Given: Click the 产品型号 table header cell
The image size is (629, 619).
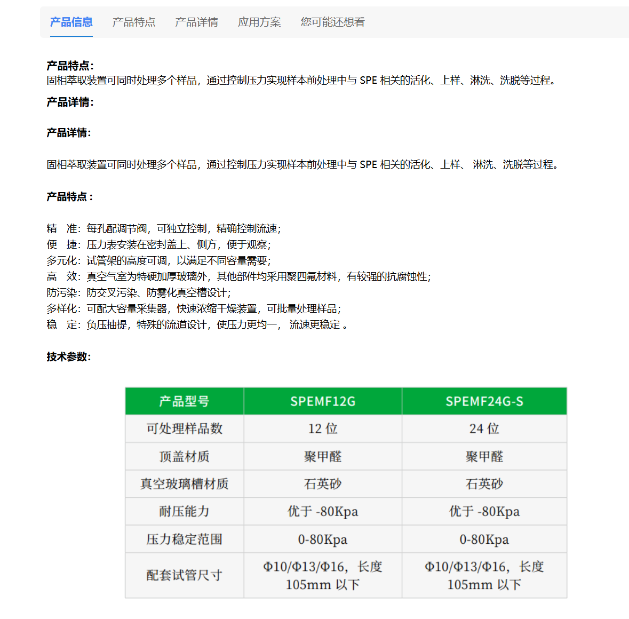Looking at the screenshot, I should (x=184, y=401).
